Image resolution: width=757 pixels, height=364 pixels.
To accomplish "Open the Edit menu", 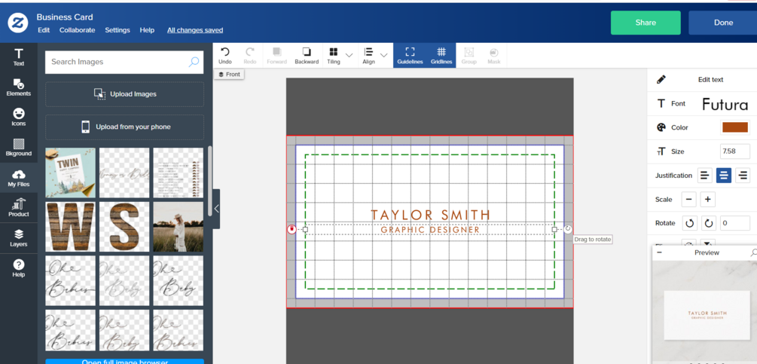I will pyautogui.click(x=44, y=30).
